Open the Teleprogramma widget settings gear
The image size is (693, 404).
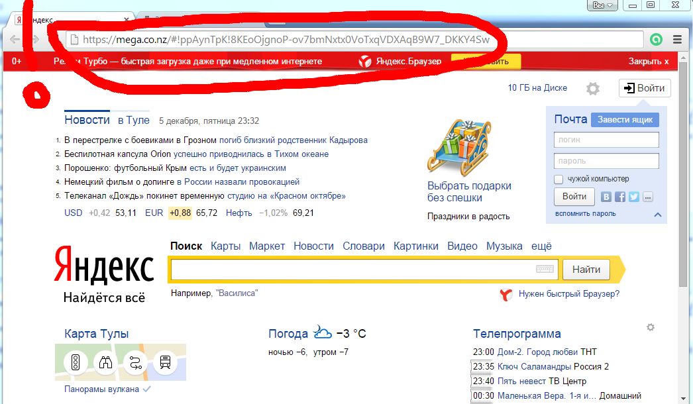click(x=650, y=327)
